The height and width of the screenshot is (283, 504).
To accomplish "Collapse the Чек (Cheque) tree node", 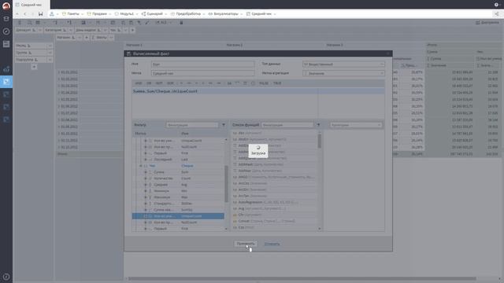I will pos(140,166).
